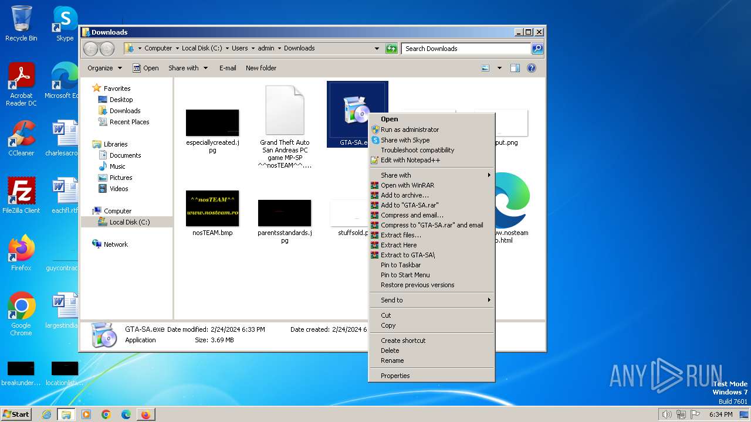Open the toolbar Share with dropdown
Image resolution: width=751 pixels, height=422 pixels.
[188, 68]
